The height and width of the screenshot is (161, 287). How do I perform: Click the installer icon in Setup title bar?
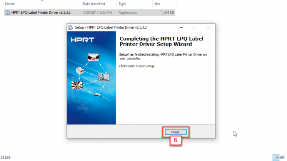[70, 27]
